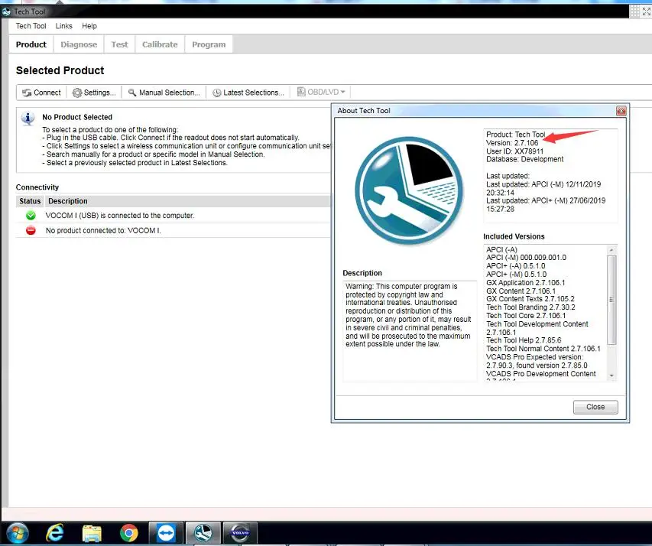This screenshot has height=546, width=652.
Task: Switch to the Product tab
Action: [x=31, y=44]
